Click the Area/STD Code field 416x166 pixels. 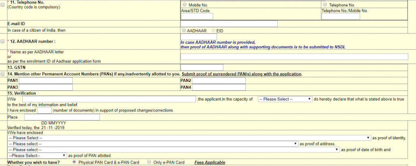click(x=197, y=17)
